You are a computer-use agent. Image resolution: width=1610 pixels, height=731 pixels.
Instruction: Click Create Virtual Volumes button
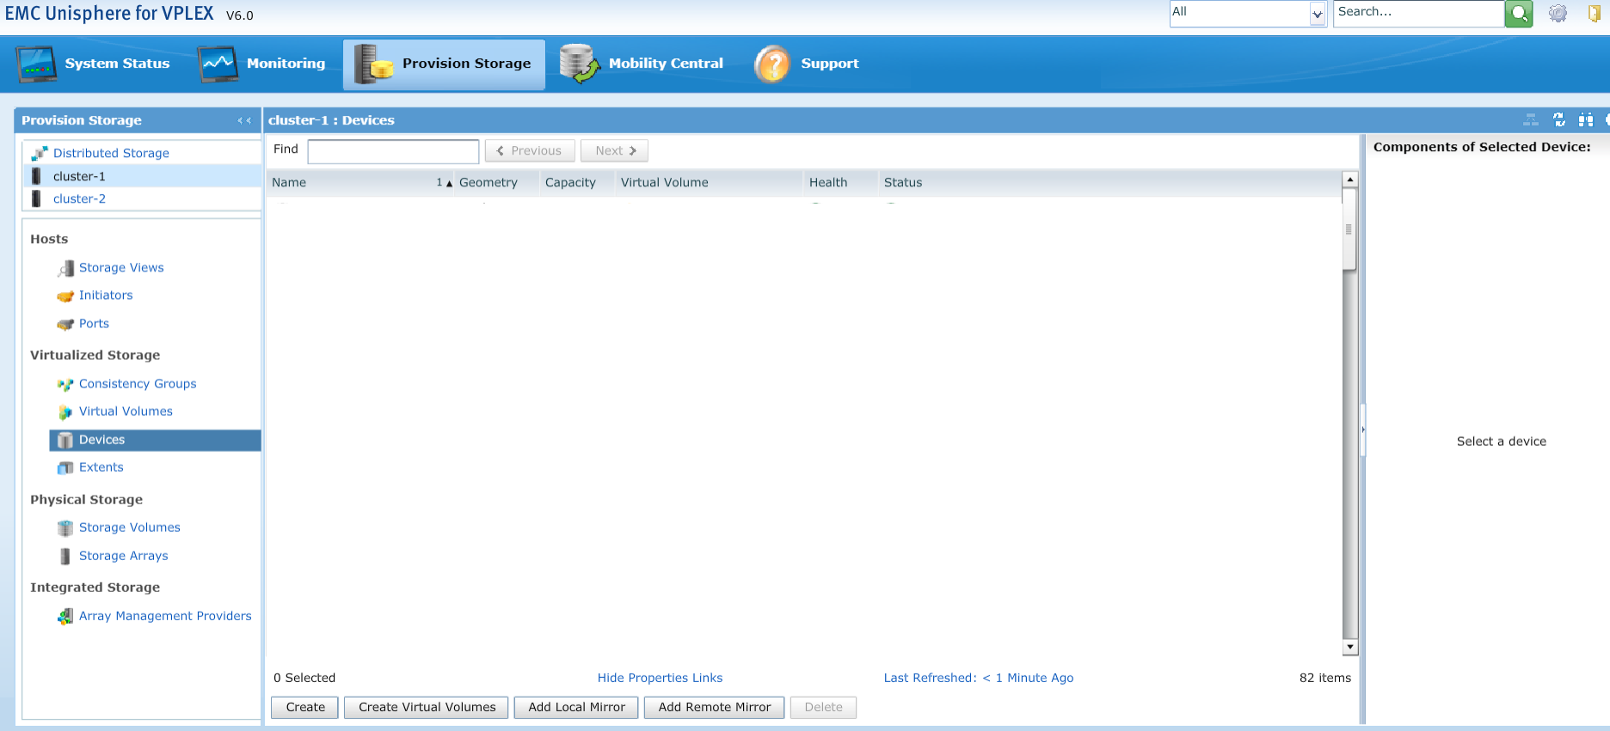click(427, 707)
